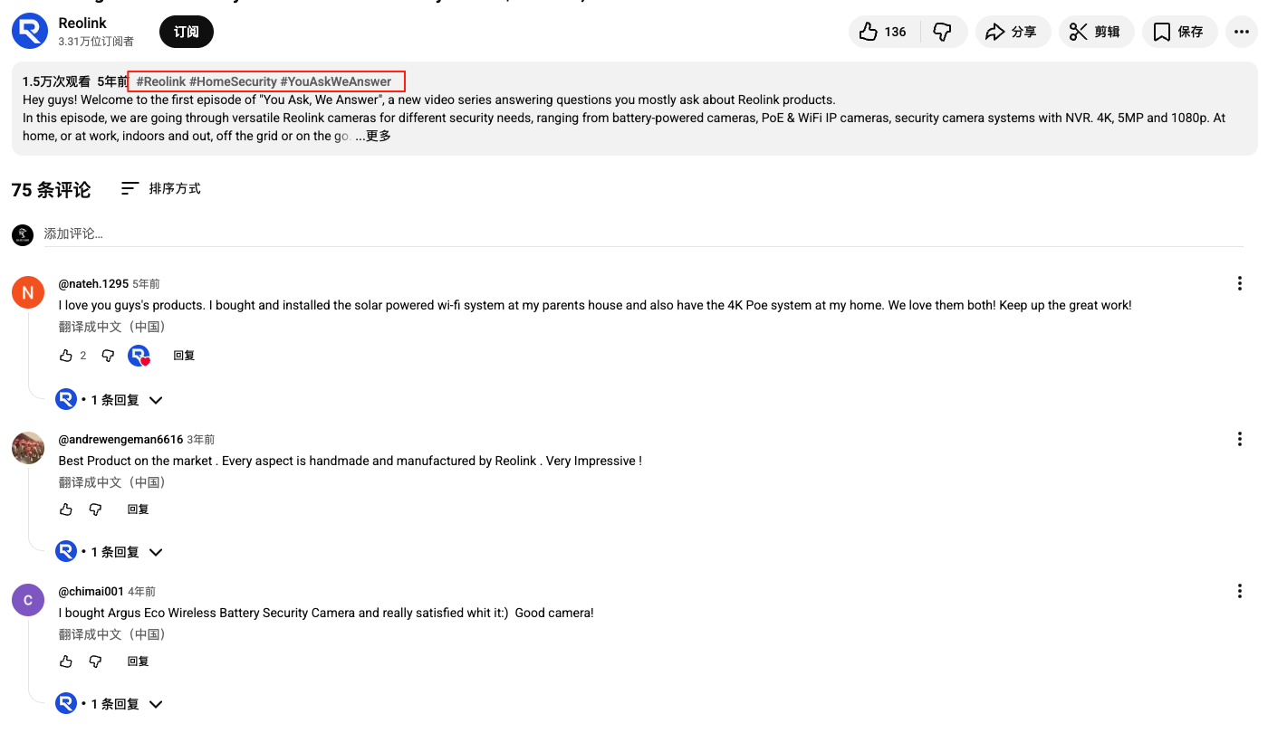Open options menu for andrewengeman6616's comment
The height and width of the screenshot is (733, 1268).
1240,439
